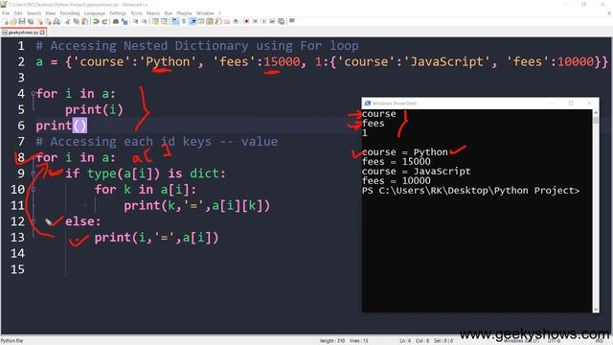Open the Settings menu
The image size is (613, 345).
(x=118, y=13)
